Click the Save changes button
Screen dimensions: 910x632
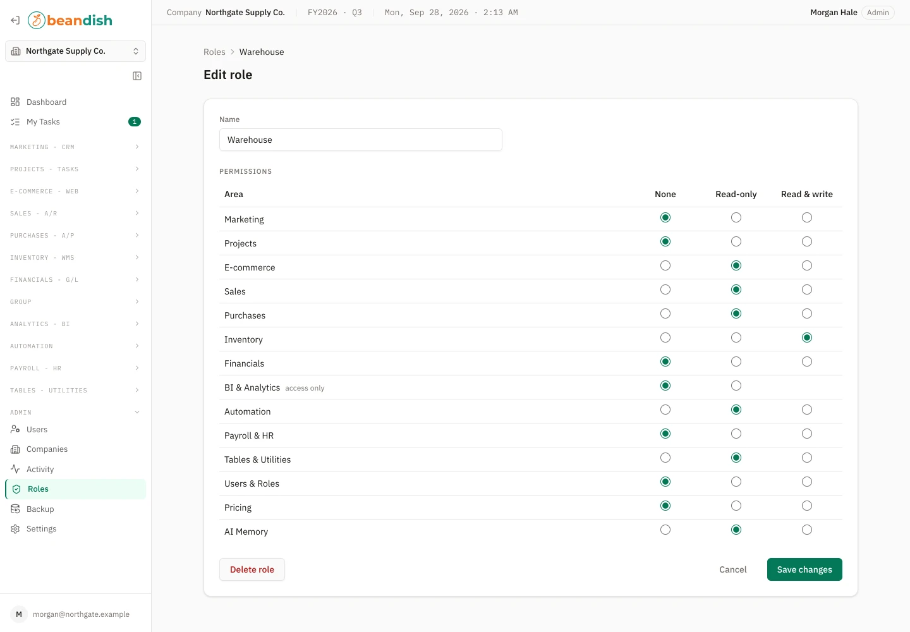[x=804, y=569]
